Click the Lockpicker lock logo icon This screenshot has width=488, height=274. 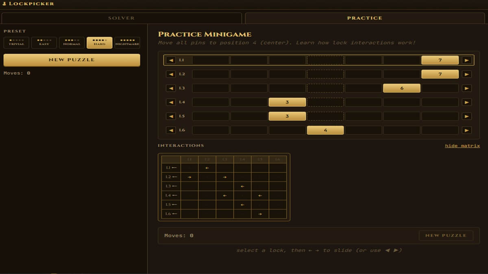[4, 4]
